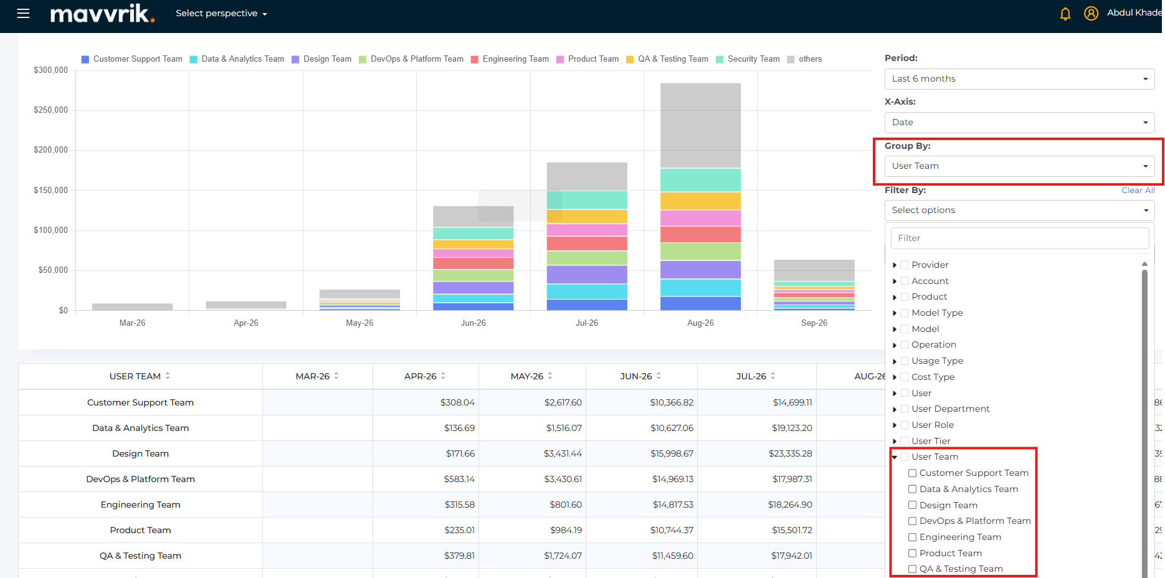This screenshot has width=1165, height=578.
Task: Open the Select perspective dropdown
Action: 221,13
